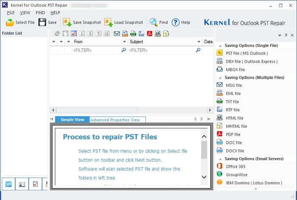Click the message list scroll right arrow
The width and height of the screenshot is (297, 200).
(x=210, y=110)
